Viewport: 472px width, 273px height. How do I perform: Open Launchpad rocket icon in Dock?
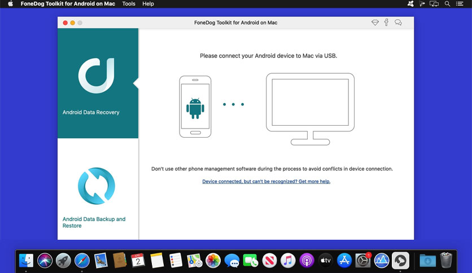pos(63,261)
